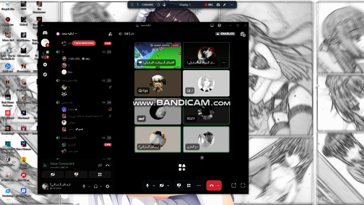Viewport: 364px width, 205px height.
Task: Open more options in call control bar
Action: (x=199, y=185)
